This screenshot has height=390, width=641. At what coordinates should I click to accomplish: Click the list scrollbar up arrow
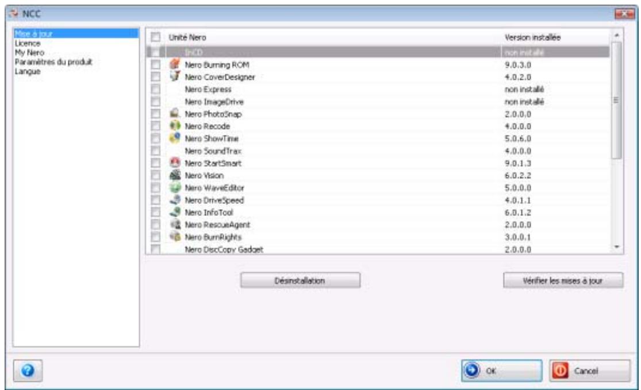616,35
